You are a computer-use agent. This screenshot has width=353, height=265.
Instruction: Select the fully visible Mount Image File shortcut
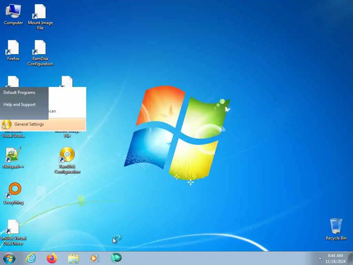click(40, 17)
